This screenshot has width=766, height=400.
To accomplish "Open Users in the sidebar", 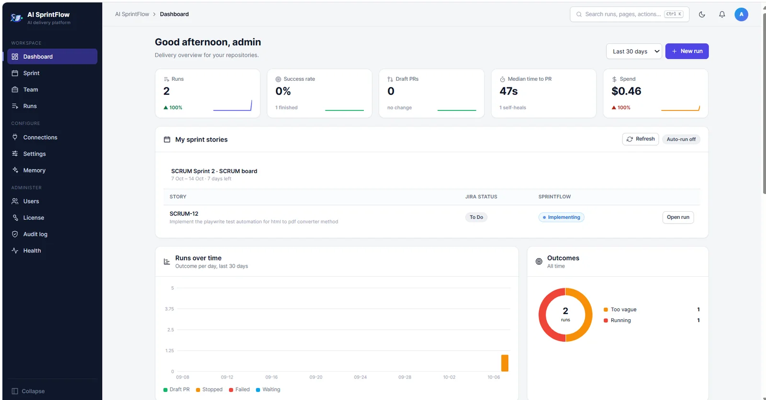I will [52, 201].
